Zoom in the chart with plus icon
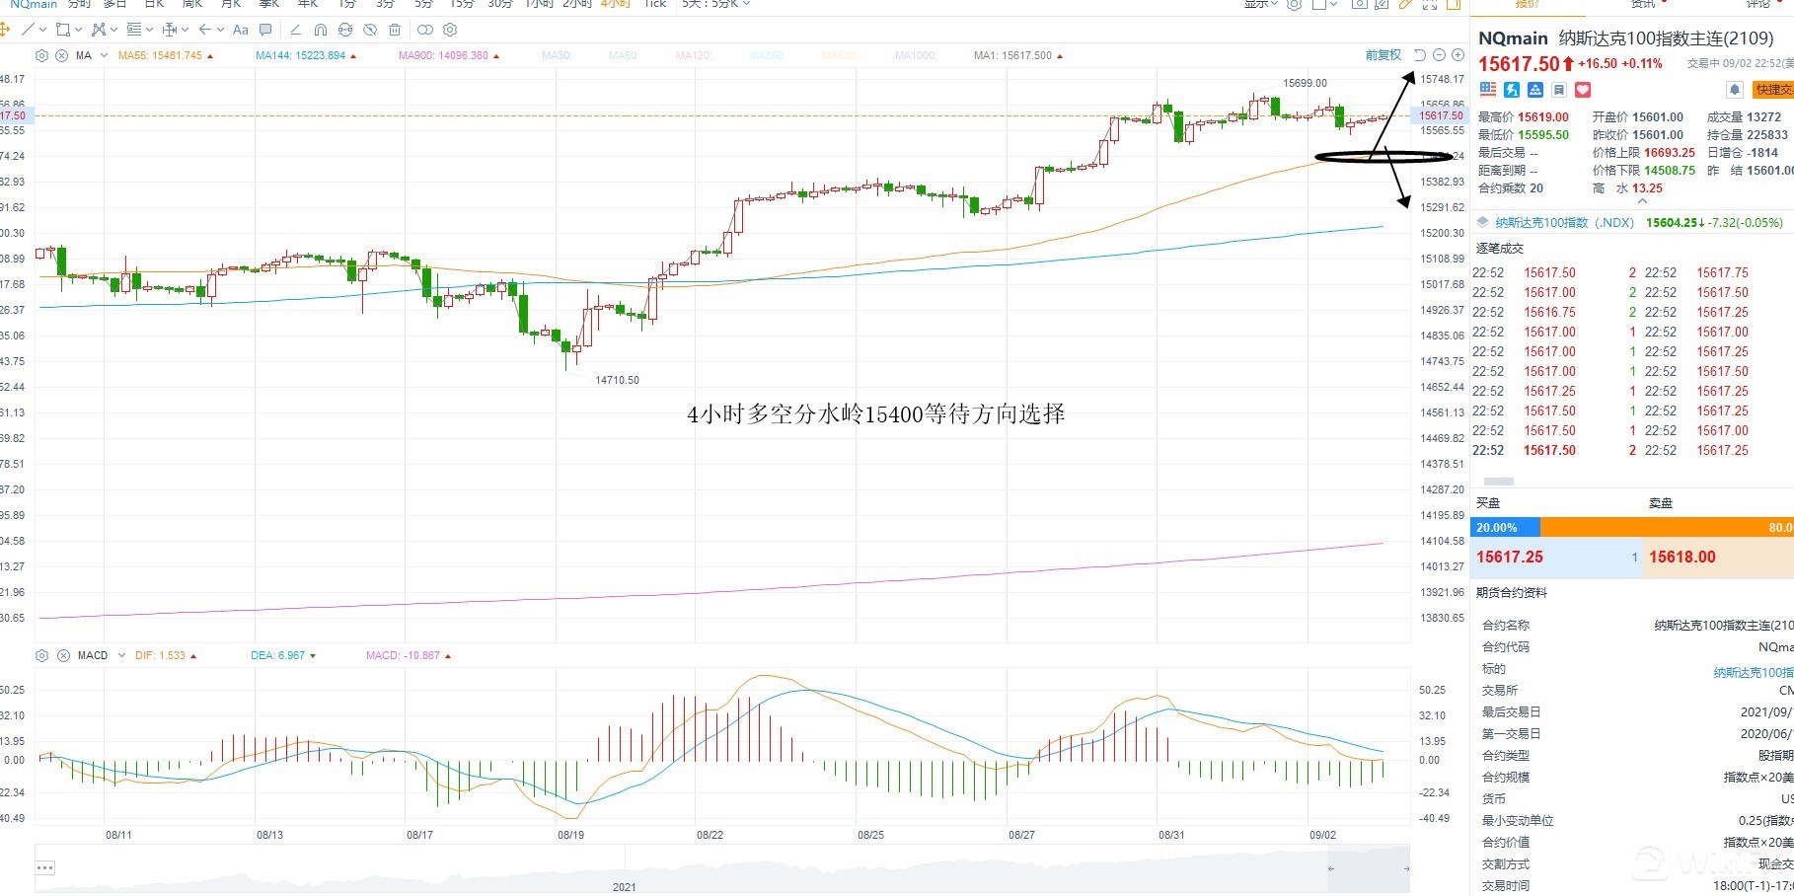The image size is (1794, 896). coord(1458,55)
